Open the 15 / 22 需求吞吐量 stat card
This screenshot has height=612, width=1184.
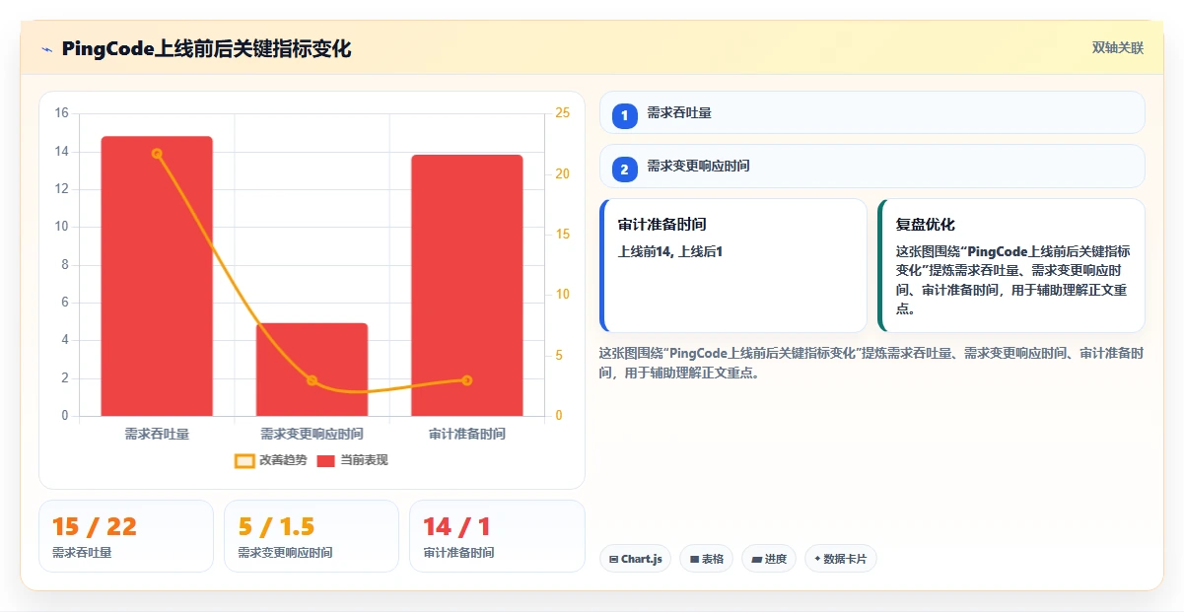[x=126, y=536]
